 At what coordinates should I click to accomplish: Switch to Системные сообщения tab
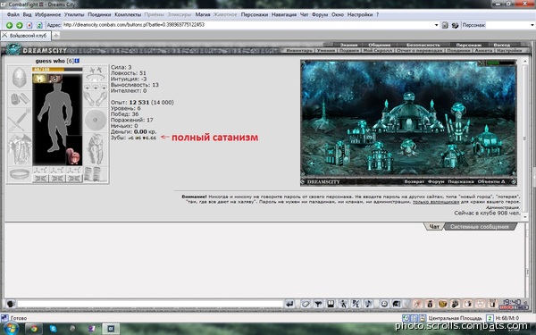click(x=479, y=227)
